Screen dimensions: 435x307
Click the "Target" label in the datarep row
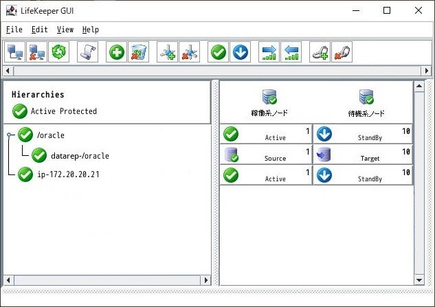pos(370,159)
